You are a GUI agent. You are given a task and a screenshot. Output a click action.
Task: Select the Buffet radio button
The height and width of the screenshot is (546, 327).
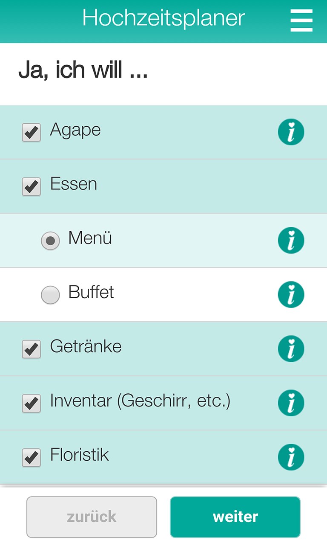tap(50, 295)
